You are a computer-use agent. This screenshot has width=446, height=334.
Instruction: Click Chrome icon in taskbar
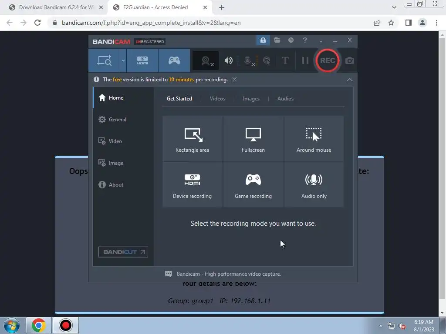(39, 325)
